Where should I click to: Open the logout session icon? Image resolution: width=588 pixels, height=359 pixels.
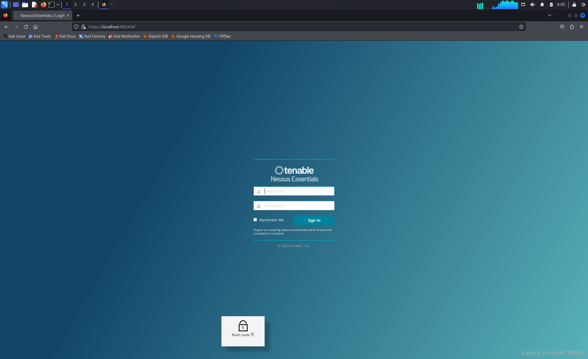tap(583, 5)
